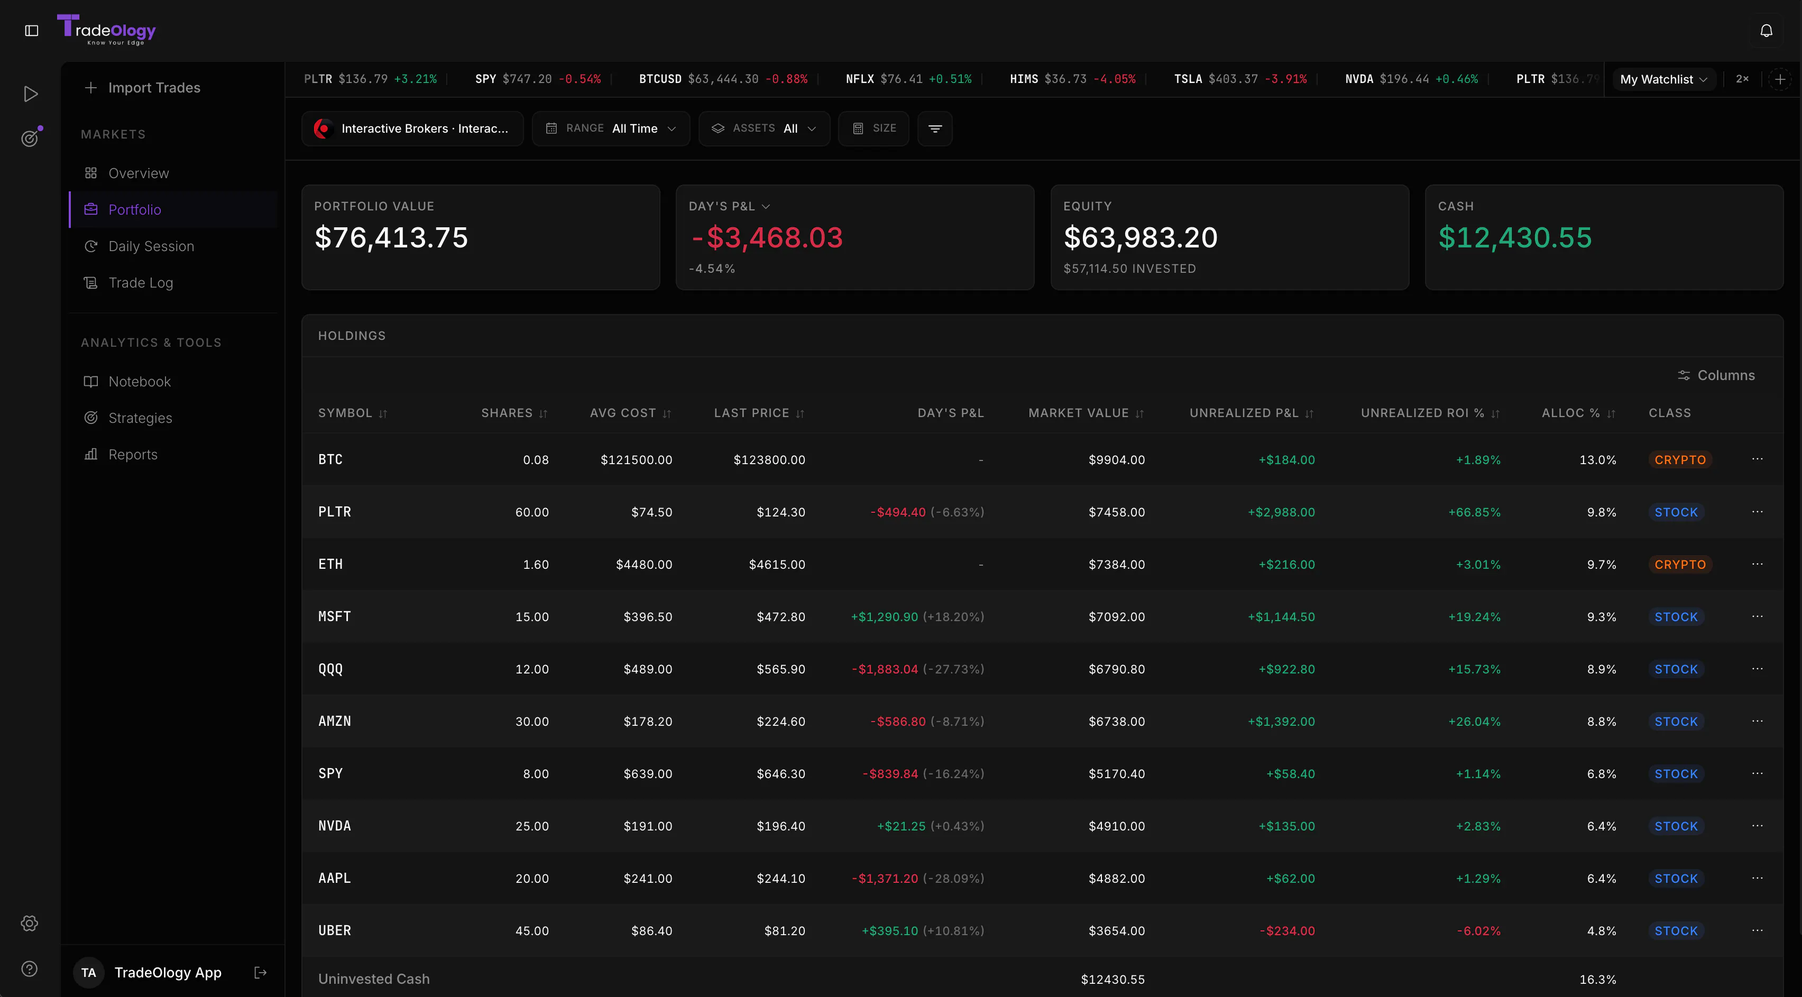Image resolution: width=1802 pixels, height=997 pixels.
Task: Sort holdings by Unrealized ROI % column
Action: pos(1430,413)
